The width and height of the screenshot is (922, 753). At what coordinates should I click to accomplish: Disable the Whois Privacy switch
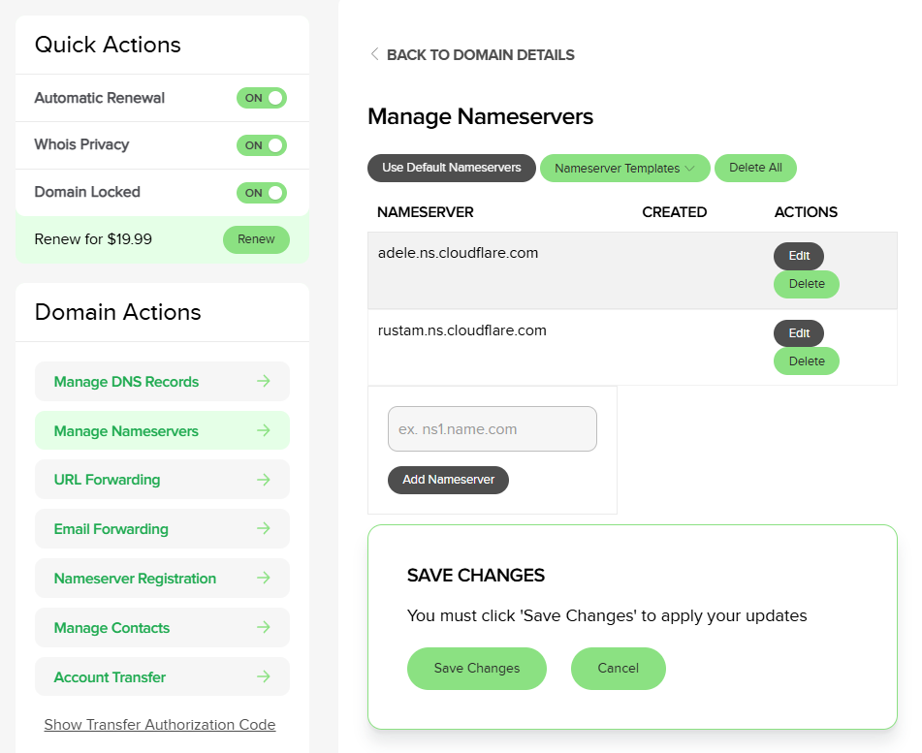[x=262, y=145]
